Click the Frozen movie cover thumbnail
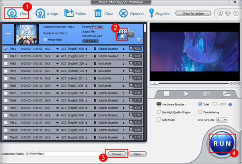The width and height of the screenshot is (242, 164). click(26, 34)
